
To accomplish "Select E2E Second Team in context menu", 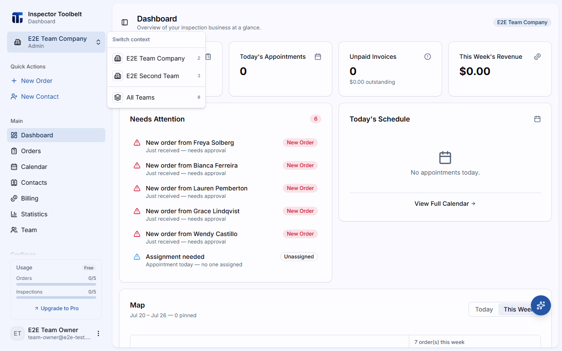I will pyautogui.click(x=156, y=76).
